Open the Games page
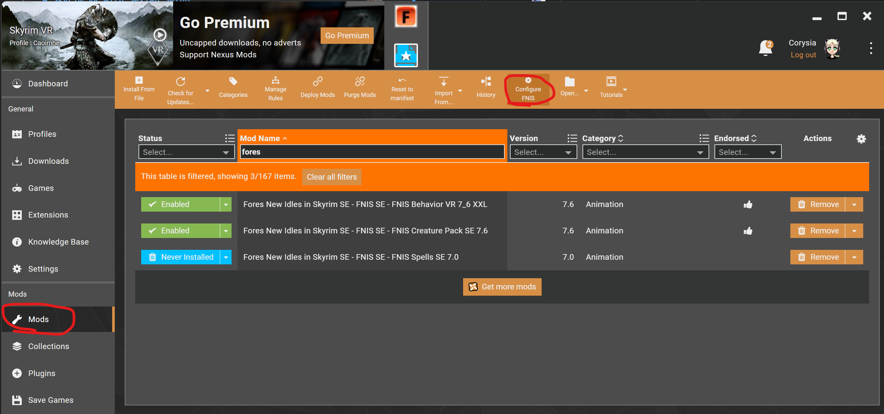 point(58,188)
